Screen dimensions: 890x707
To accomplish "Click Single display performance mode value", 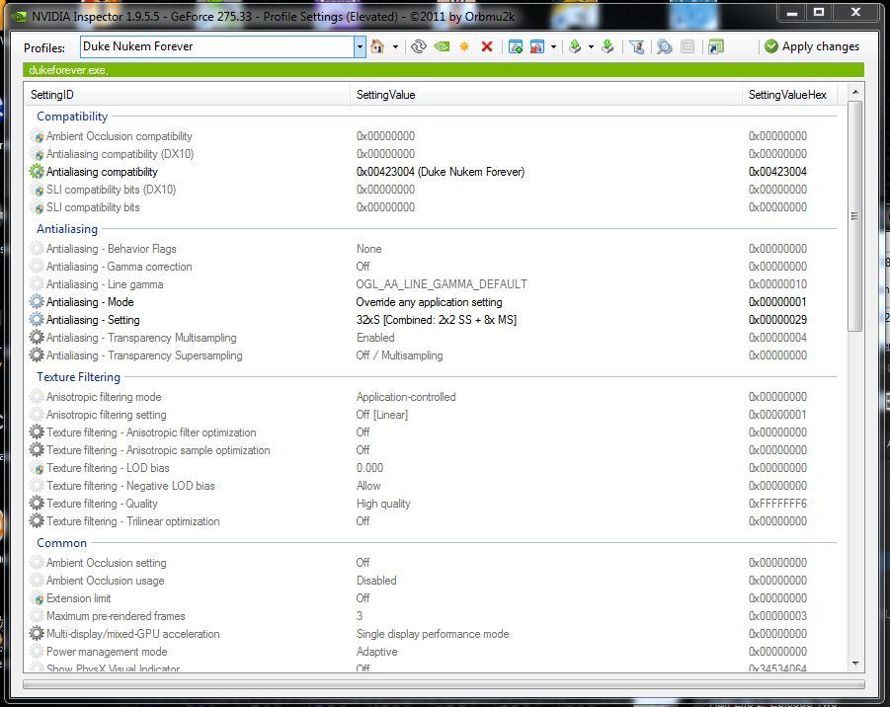I will [433, 634].
